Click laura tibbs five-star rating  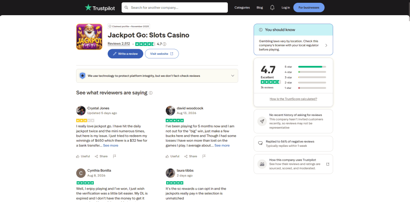pos(175,183)
